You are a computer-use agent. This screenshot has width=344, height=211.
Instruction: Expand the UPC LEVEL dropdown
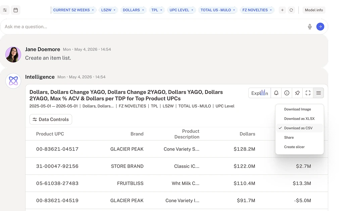pyautogui.click(x=182, y=10)
